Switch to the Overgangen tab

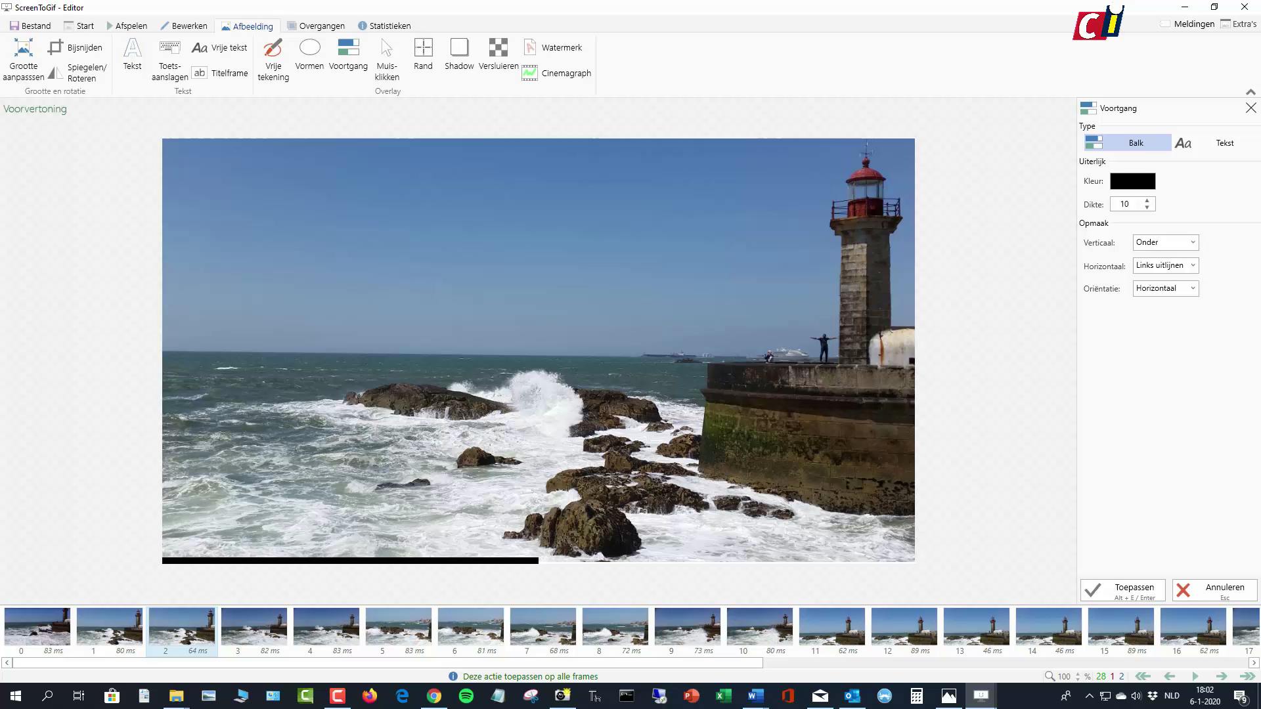(316, 26)
